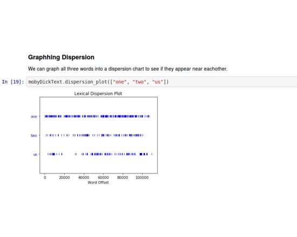Click the "us" string in the code
This screenshot has width=297, height=237.
click(158, 82)
